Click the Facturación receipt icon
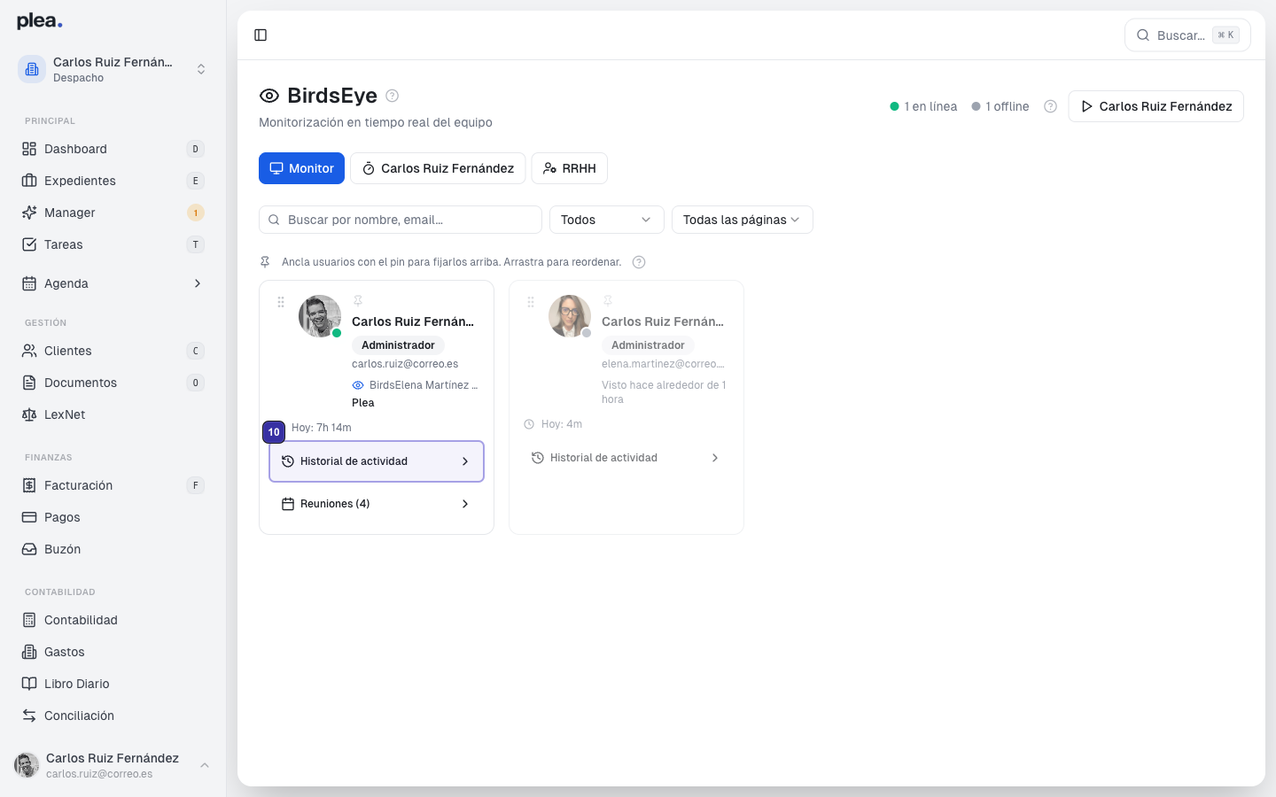1276x797 pixels. coord(29,485)
